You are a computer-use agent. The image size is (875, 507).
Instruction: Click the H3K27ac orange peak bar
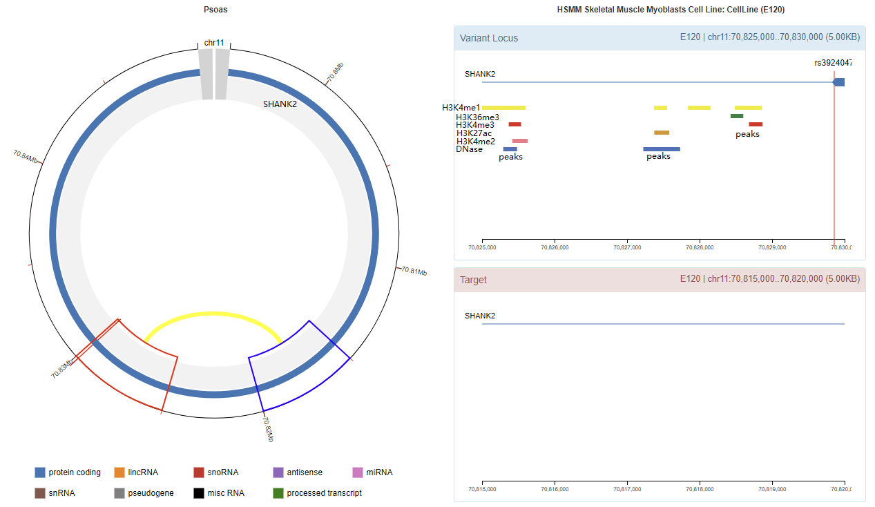[662, 133]
